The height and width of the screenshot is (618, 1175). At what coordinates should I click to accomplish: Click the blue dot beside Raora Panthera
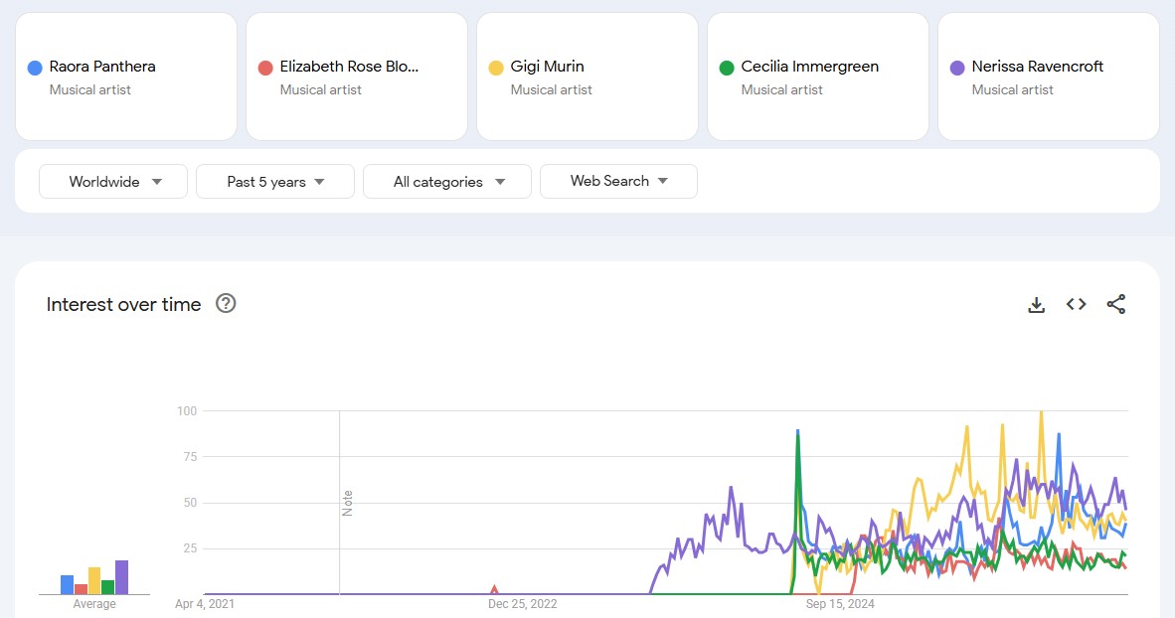point(35,69)
